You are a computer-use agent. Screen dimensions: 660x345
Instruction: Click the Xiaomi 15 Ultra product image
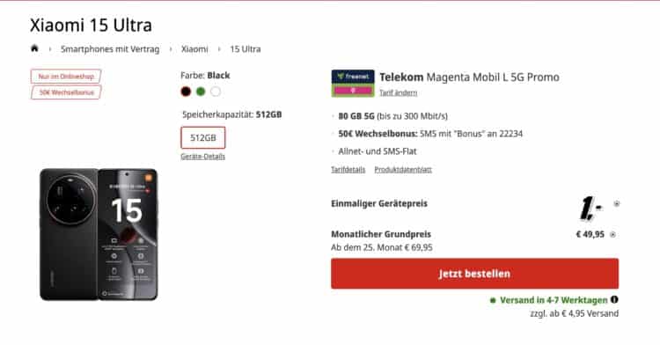point(99,234)
